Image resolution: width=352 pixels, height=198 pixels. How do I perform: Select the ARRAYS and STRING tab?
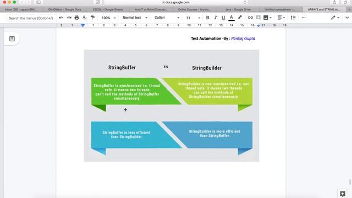point(324,9)
